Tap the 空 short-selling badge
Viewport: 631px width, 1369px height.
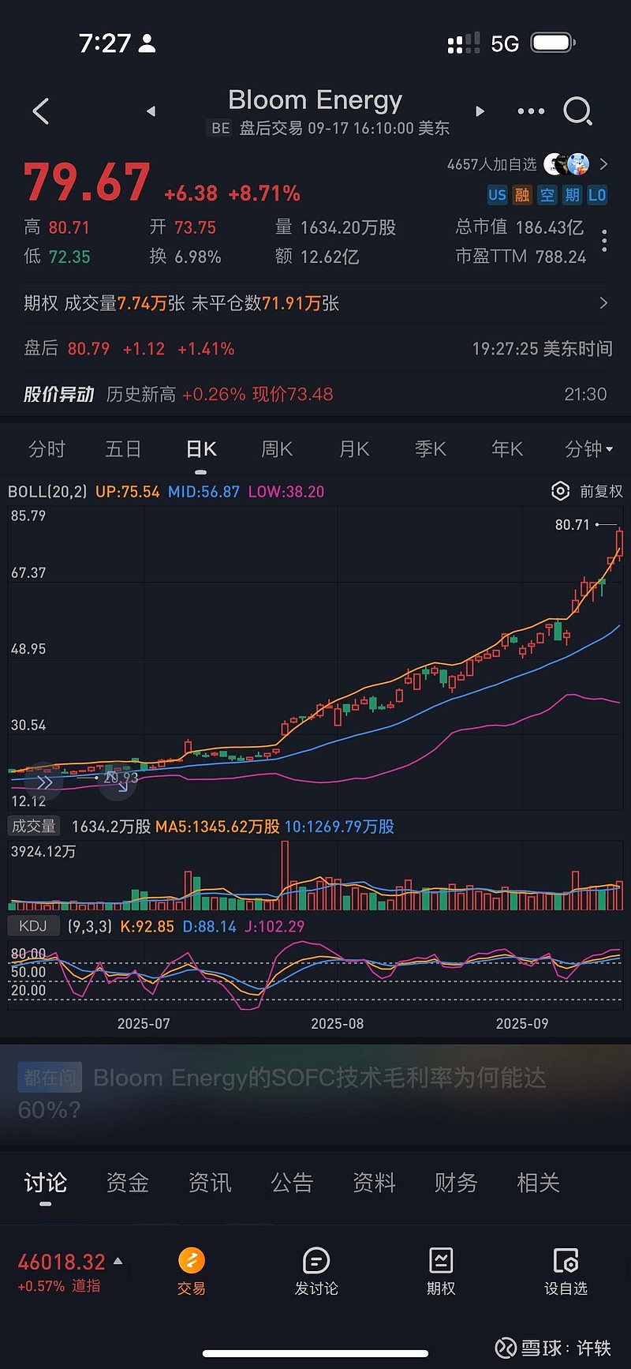click(x=547, y=195)
